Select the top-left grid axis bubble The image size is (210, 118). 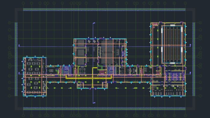(23, 3)
